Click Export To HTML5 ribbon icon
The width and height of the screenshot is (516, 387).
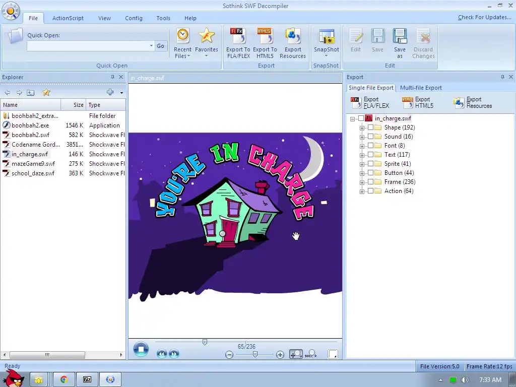265,43
